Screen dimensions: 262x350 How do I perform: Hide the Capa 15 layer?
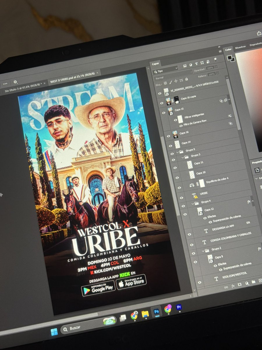click(x=164, y=113)
